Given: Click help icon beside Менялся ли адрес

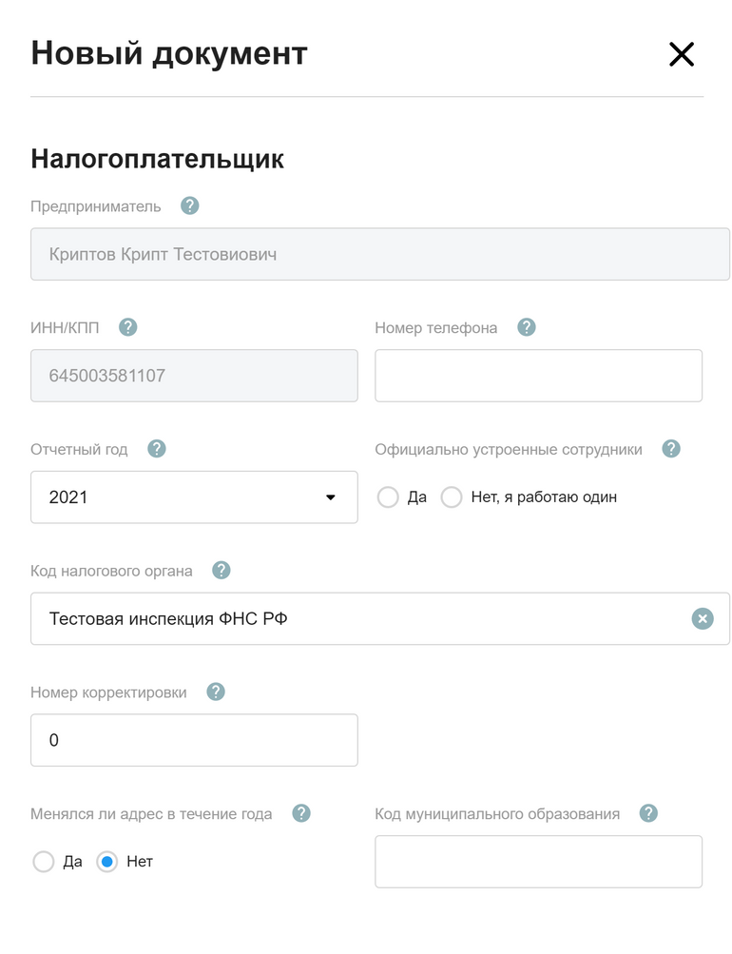Looking at the screenshot, I should click(301, 813).
